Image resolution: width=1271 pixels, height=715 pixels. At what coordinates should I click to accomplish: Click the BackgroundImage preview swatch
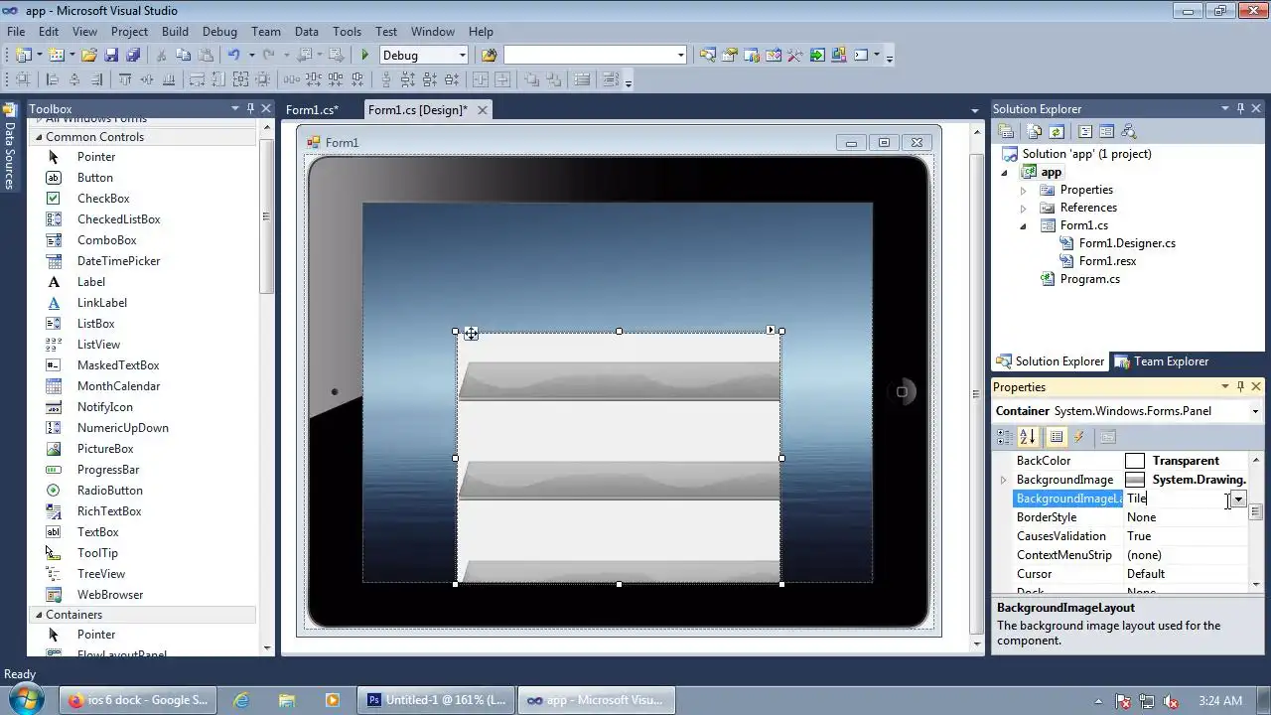1135,480
